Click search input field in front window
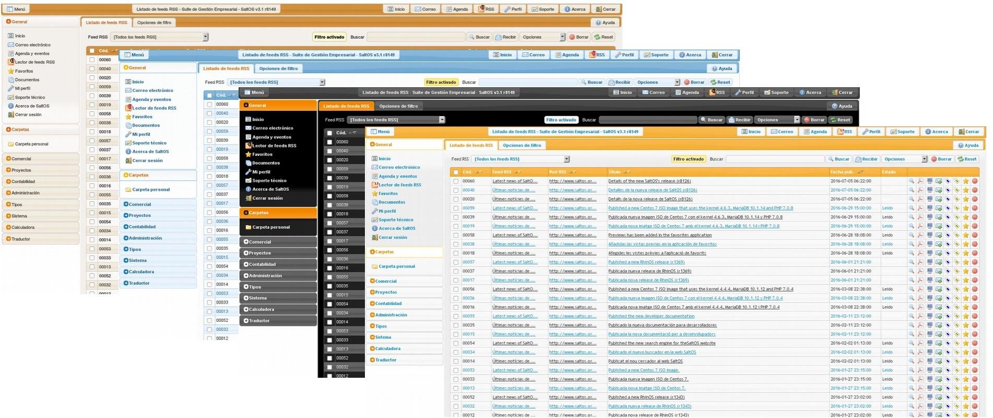Viewport: 993px width, 418px height. pyautogui.click(x=775, y=159)
